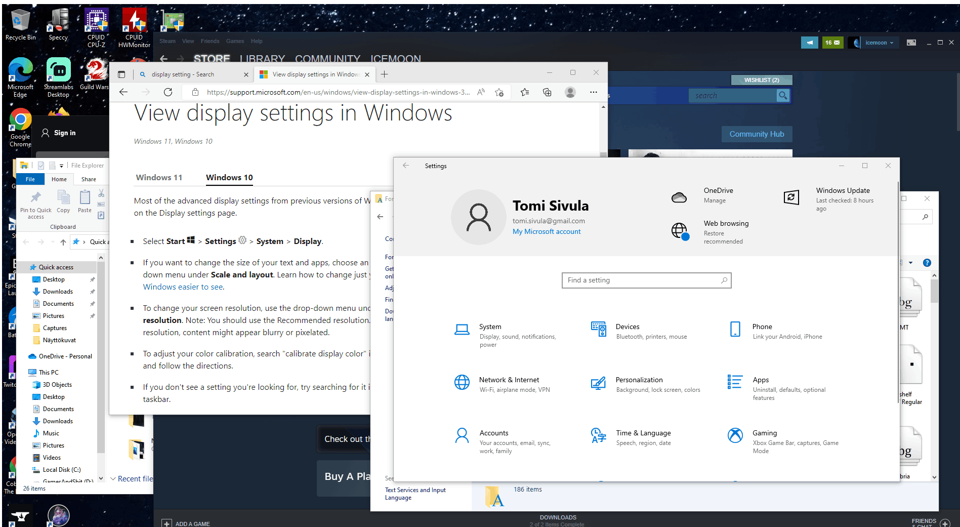Viewport: 960px width, 527px height.
Task: Click the My Microsoft account link
Action: click(x=547, y=231)
